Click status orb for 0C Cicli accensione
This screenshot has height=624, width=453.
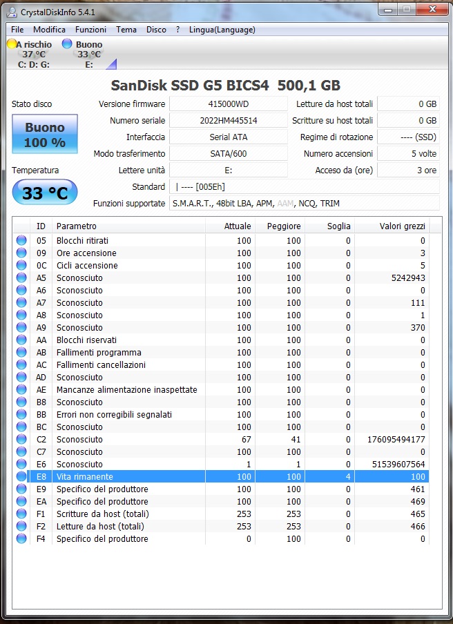(x=21, y=265)
